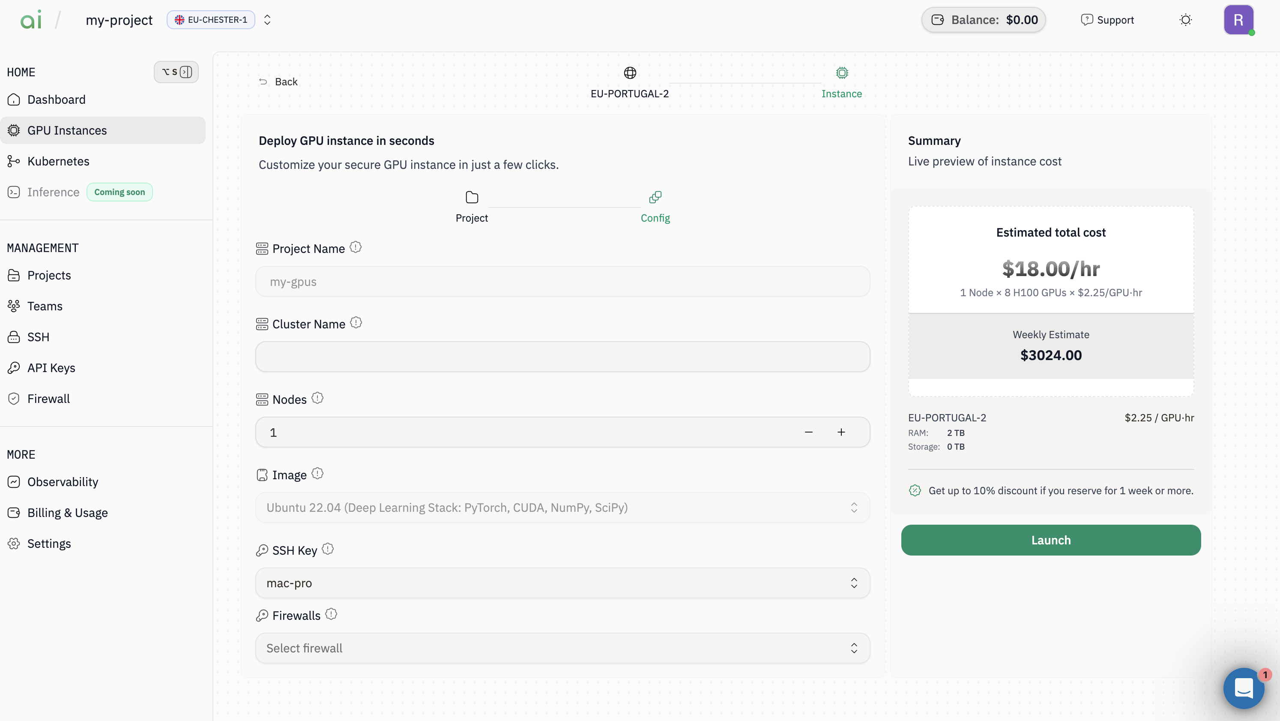The width and height of the screenshot is (1280, 721).
Task: Go to the Kubernetes sidebar item
Action: coord(58,161)
